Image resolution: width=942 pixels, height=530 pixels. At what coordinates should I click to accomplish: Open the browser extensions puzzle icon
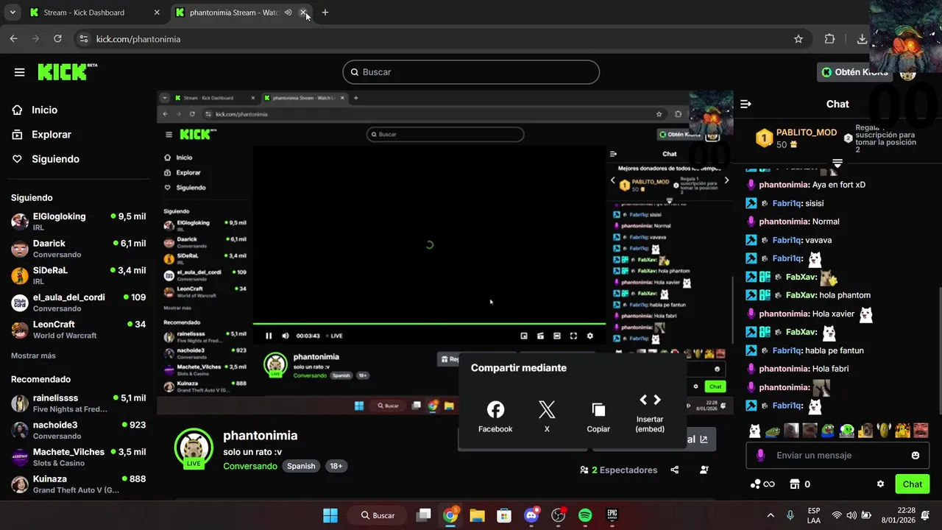tap(829, 39)
